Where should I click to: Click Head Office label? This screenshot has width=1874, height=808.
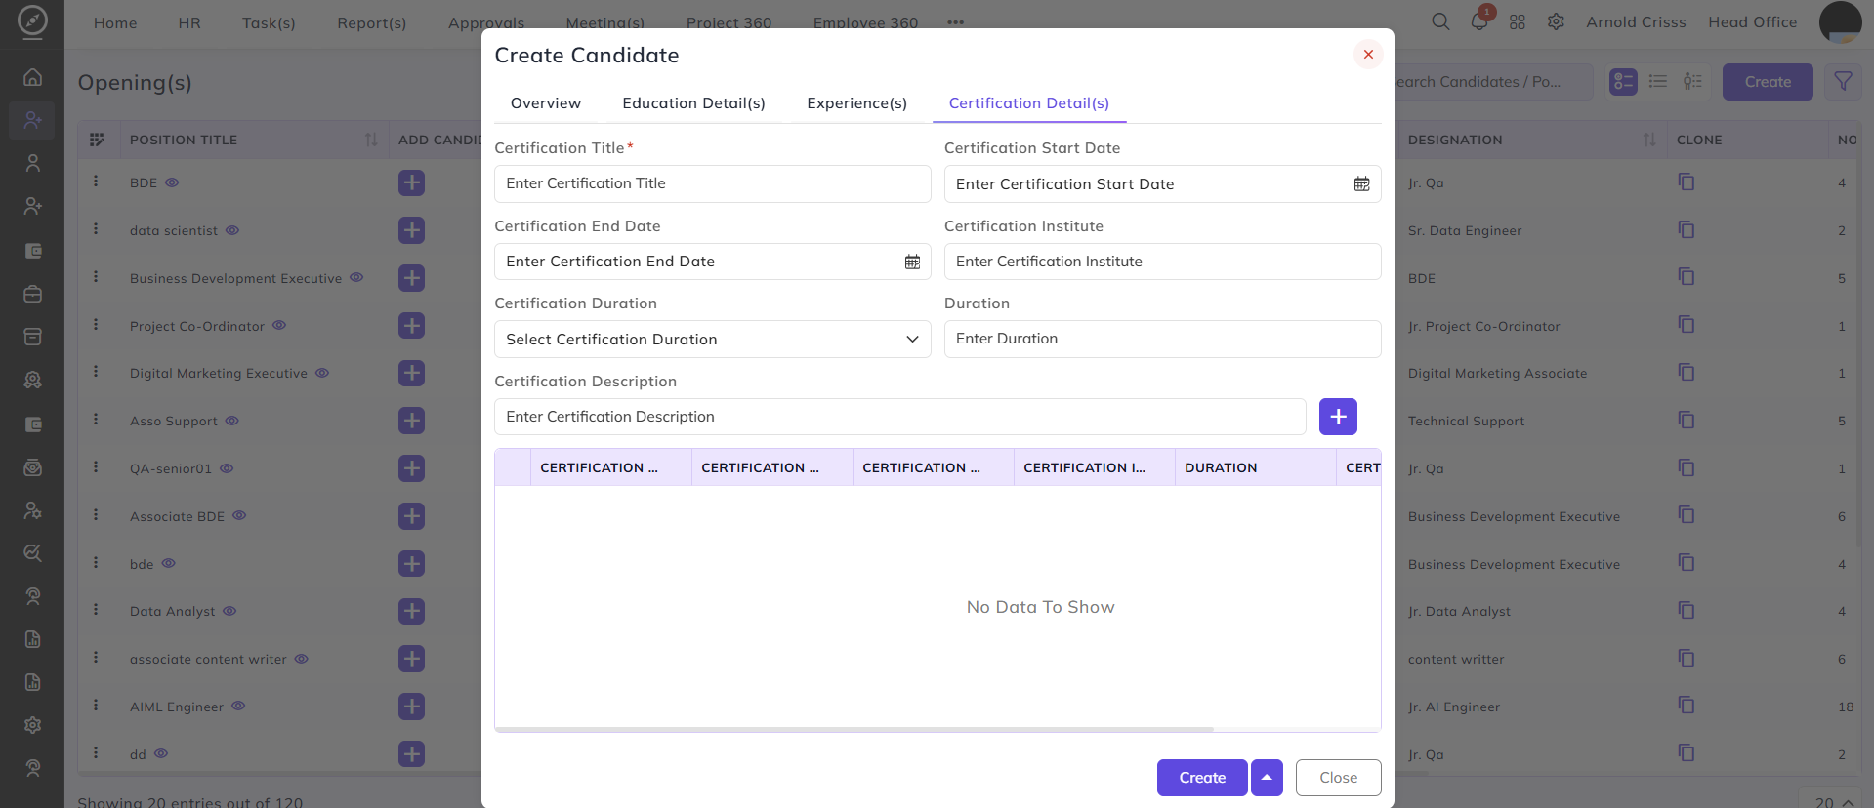[1752, 21]
